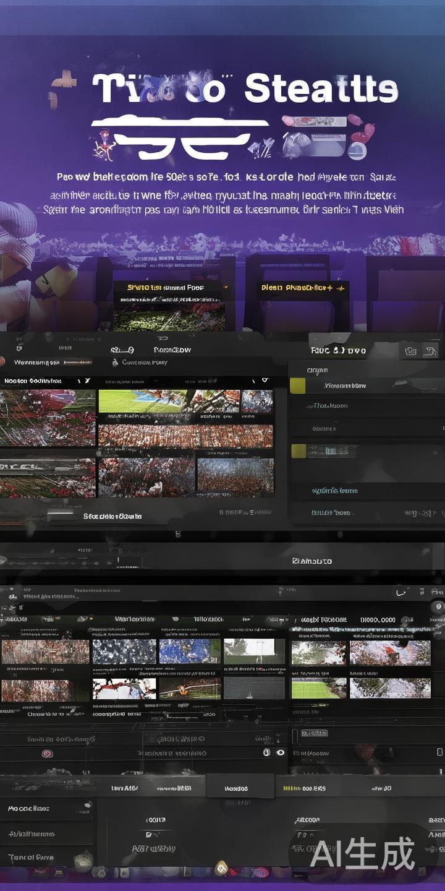The height and width of the screenshot is (891, 445).
Task: Click the slider track in the upper-left toolbar
Action: pos(77,362)
